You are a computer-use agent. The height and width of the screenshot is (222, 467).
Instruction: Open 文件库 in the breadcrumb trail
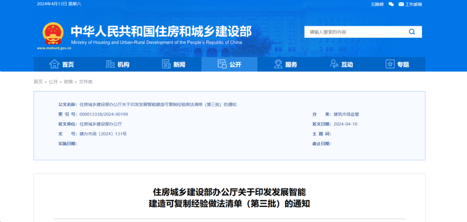pos(86,82)
